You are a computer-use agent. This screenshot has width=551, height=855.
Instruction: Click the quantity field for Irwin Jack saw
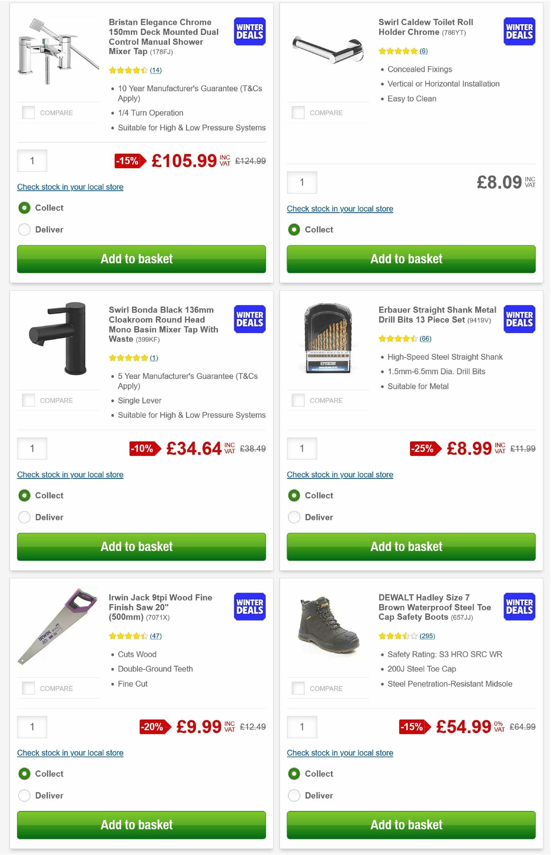[32, 727]
